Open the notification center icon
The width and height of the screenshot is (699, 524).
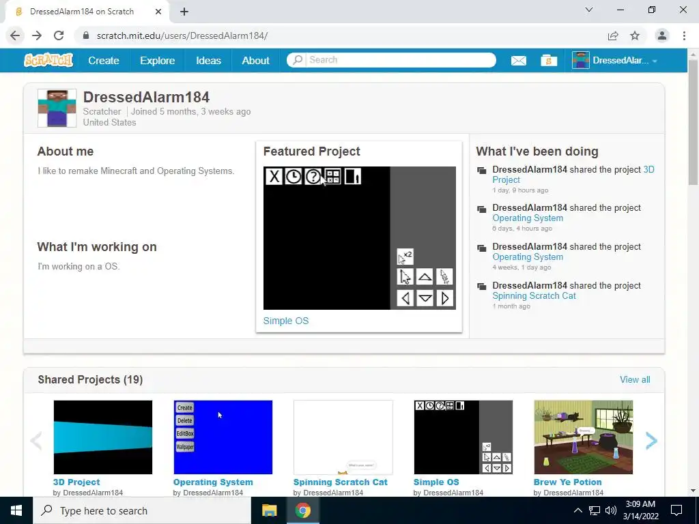click(676, 510)
